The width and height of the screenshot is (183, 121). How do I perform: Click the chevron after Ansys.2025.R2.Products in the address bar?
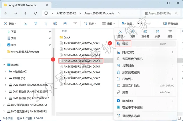(x=119, y=13)
